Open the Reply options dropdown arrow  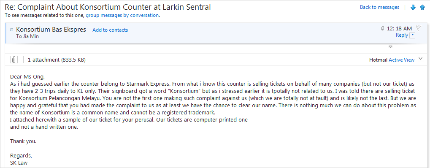[412, 35]
